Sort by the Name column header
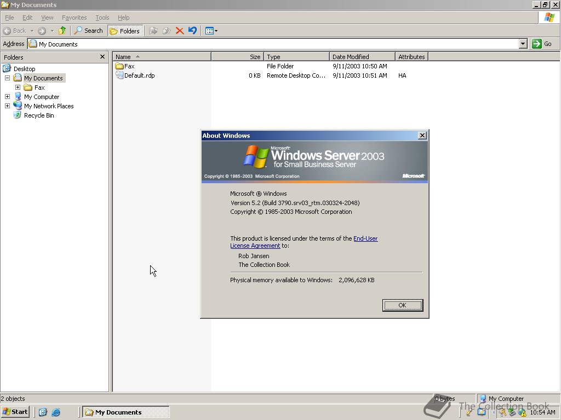 click(162, 57)
